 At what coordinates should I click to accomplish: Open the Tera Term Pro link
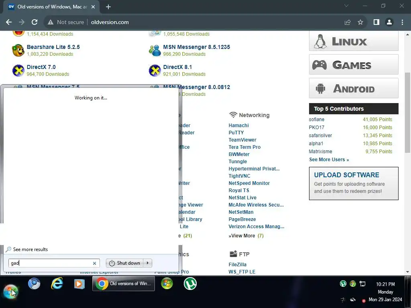click(x=244, y=147)
